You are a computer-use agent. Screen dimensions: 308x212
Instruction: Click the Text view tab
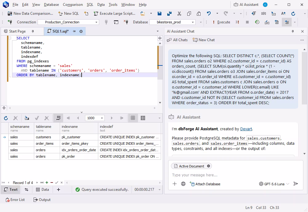tap(11, 190)
